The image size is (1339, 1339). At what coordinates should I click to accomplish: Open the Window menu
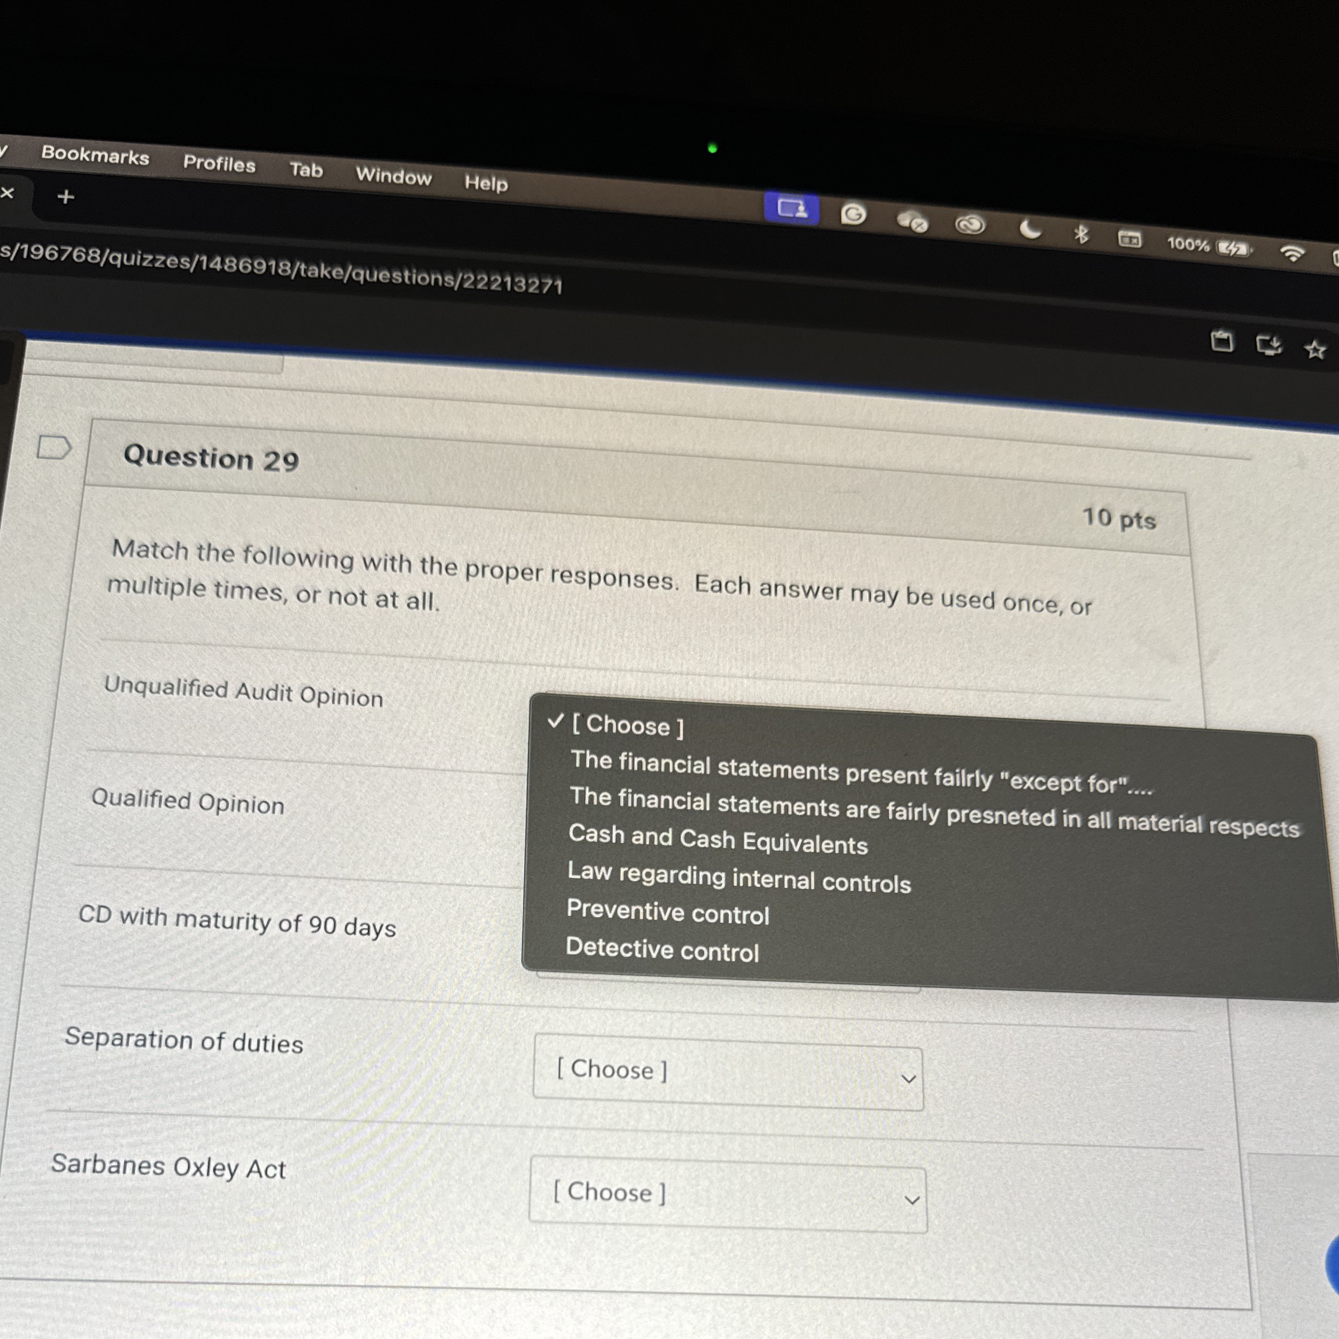click(393, 176)
